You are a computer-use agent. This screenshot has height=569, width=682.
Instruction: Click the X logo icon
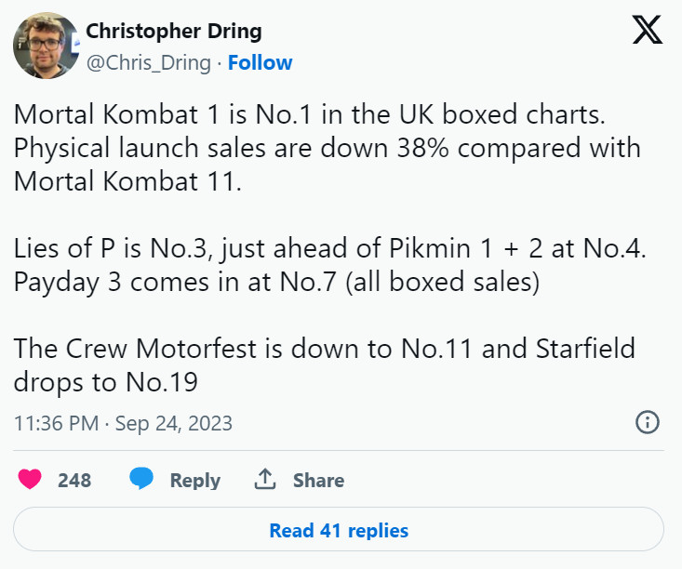pos(648,30)
